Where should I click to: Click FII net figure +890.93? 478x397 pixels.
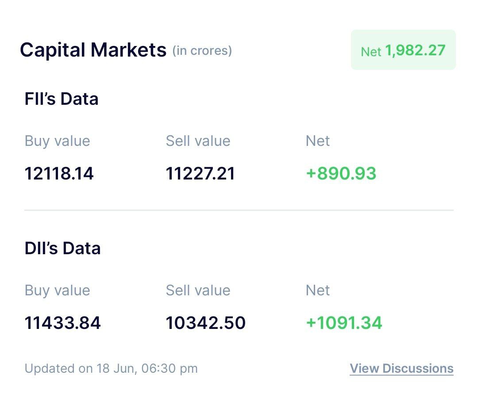pyautogui.click(x=341, y=173)
